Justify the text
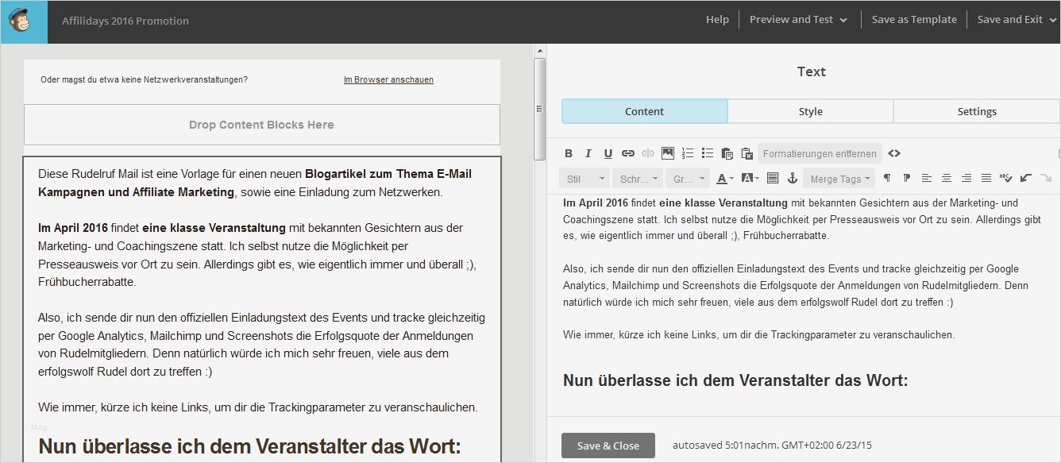This screenshot has width=1061, height=463. pyautogui.click(x=986, y=179)
